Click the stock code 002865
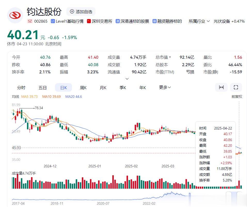 click(41, 21)
